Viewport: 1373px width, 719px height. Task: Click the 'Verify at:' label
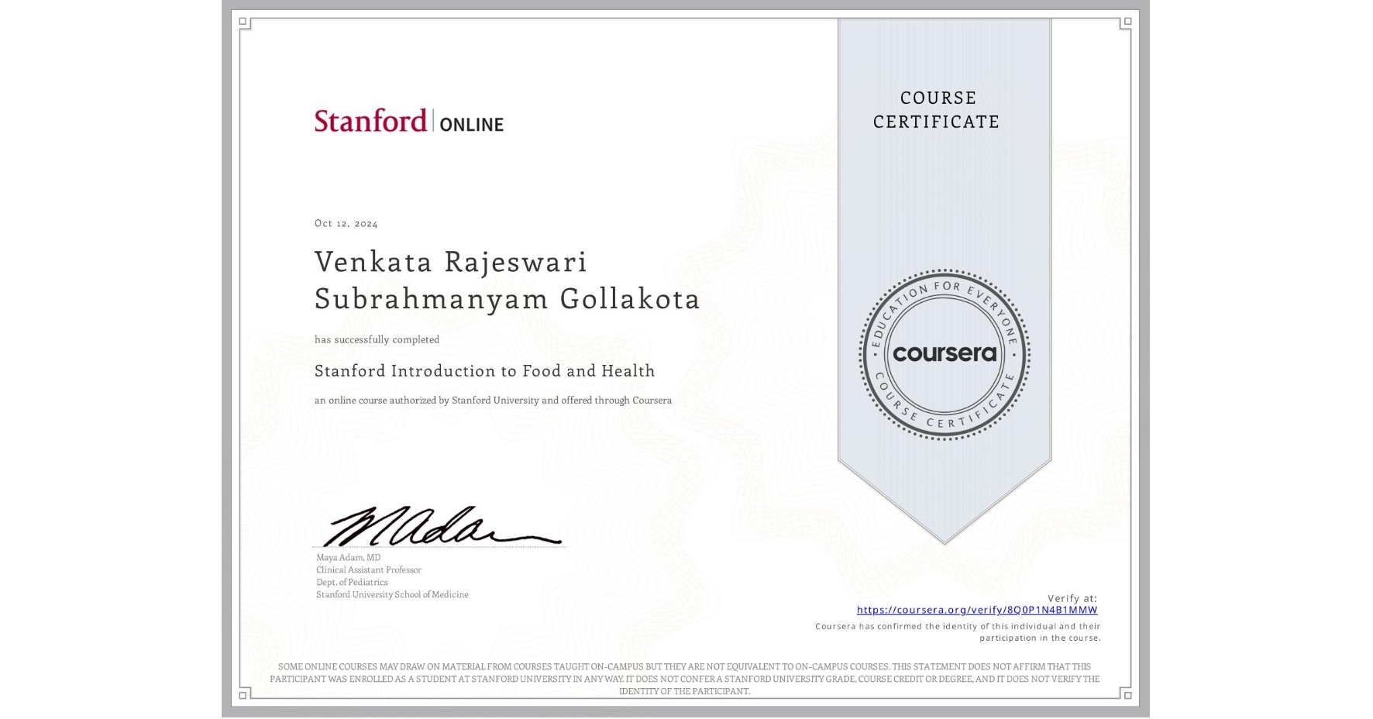pos(1072,598)
